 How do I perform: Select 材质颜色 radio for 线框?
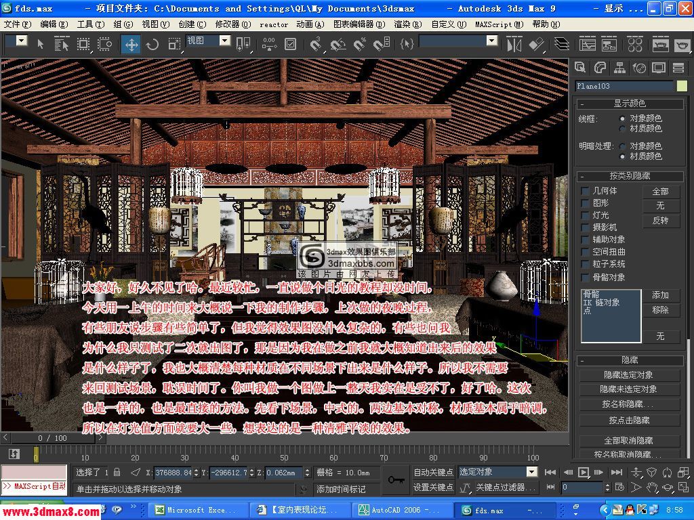coord(622,129)
